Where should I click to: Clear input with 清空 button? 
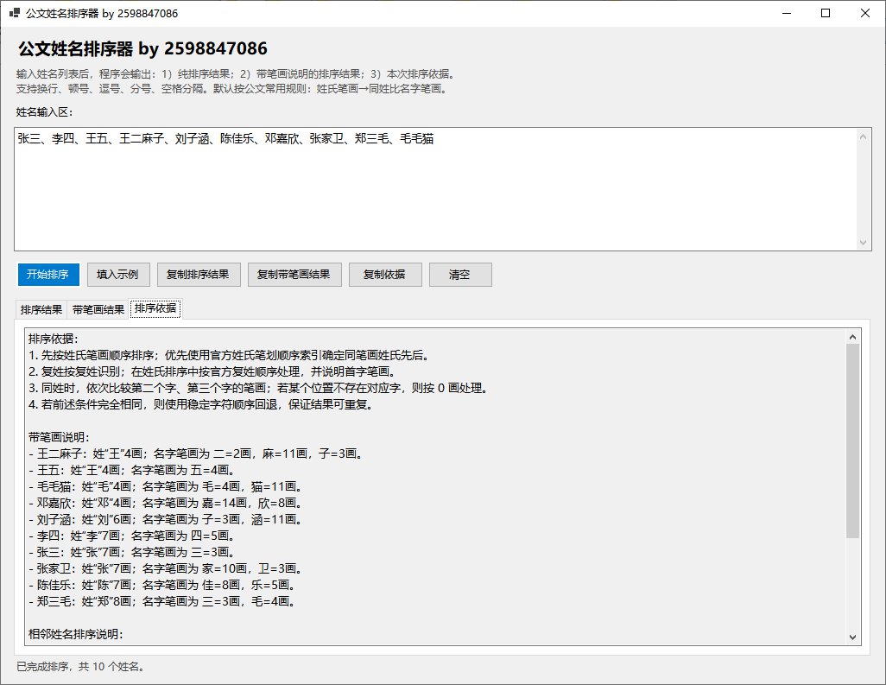(460, 275)
